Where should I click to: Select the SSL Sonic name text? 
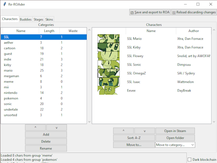pyautogui.click(x=134, y=65)
